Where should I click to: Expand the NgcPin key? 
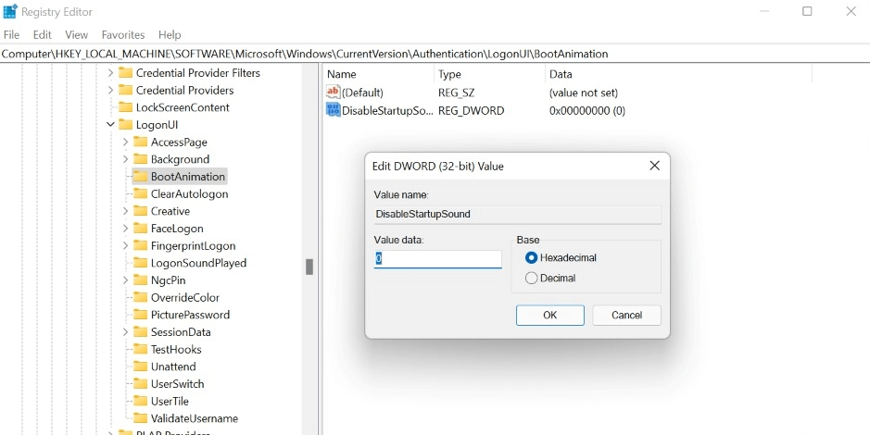(125, 280)
